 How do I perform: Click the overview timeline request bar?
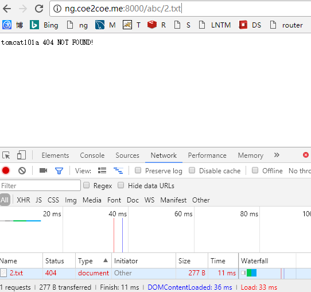(x=21, y=221)
